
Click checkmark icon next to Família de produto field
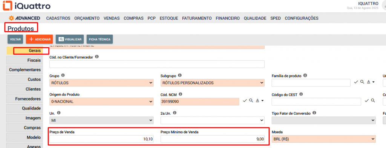356,82
